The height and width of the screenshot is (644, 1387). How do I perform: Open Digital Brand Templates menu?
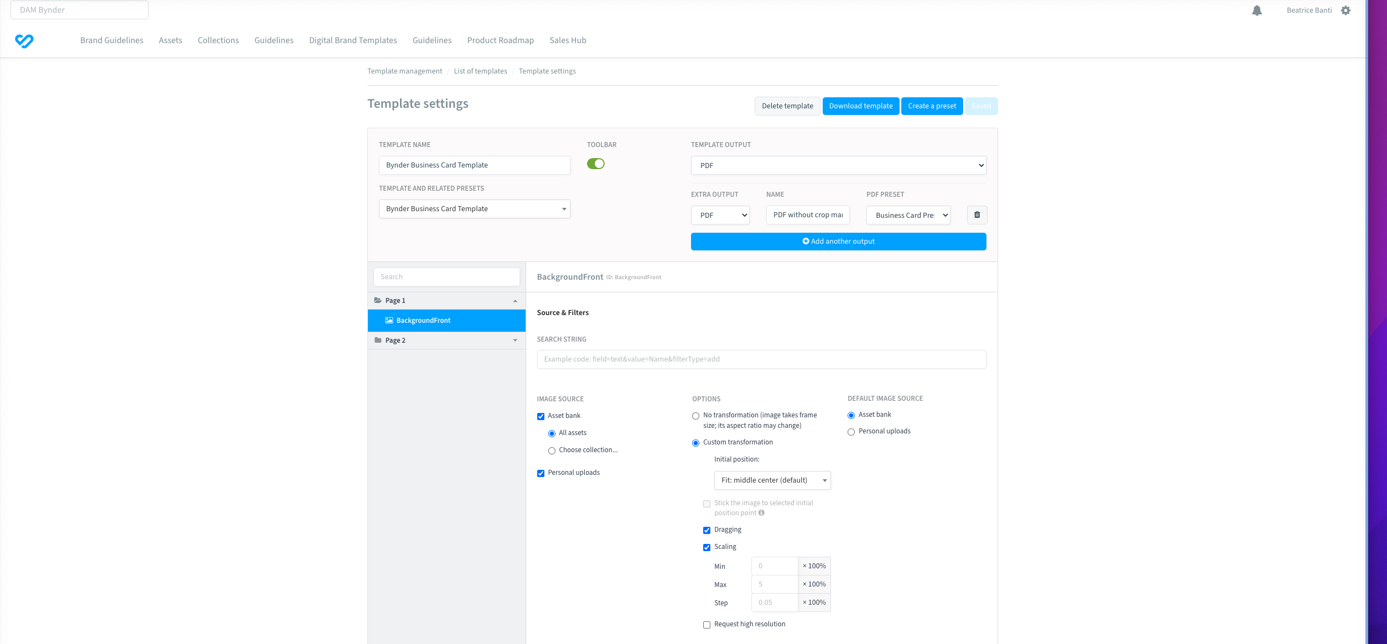coord(353,40)
